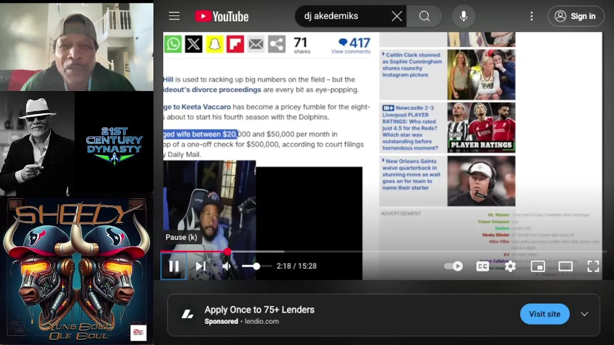
Task: Enable miniplayer mode
Action: coord(538,266)
